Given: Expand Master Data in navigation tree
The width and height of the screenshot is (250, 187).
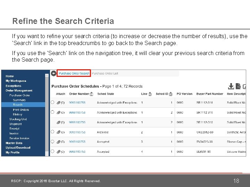Looking at the screenshot, I should click(x=14, y=143).
